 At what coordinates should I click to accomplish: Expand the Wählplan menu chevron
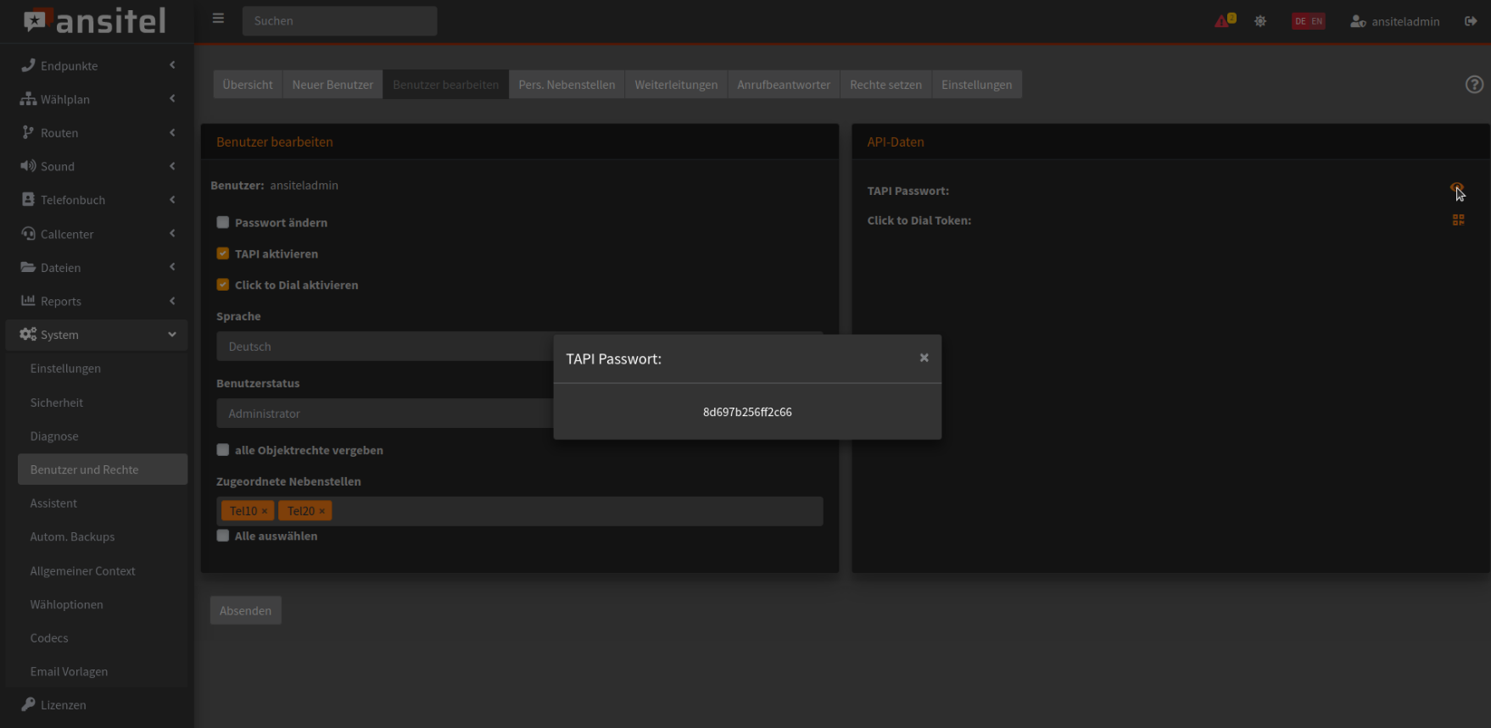[x=172, y=98]
